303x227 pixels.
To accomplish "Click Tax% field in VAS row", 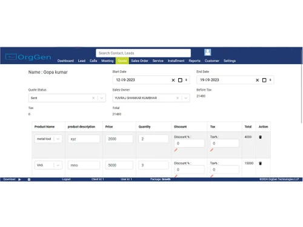I will pos(225,169).
